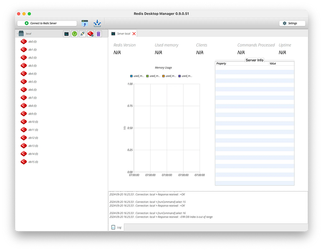Click log line 'select 16'
The image size is (323, 251).
click(147, 213)
